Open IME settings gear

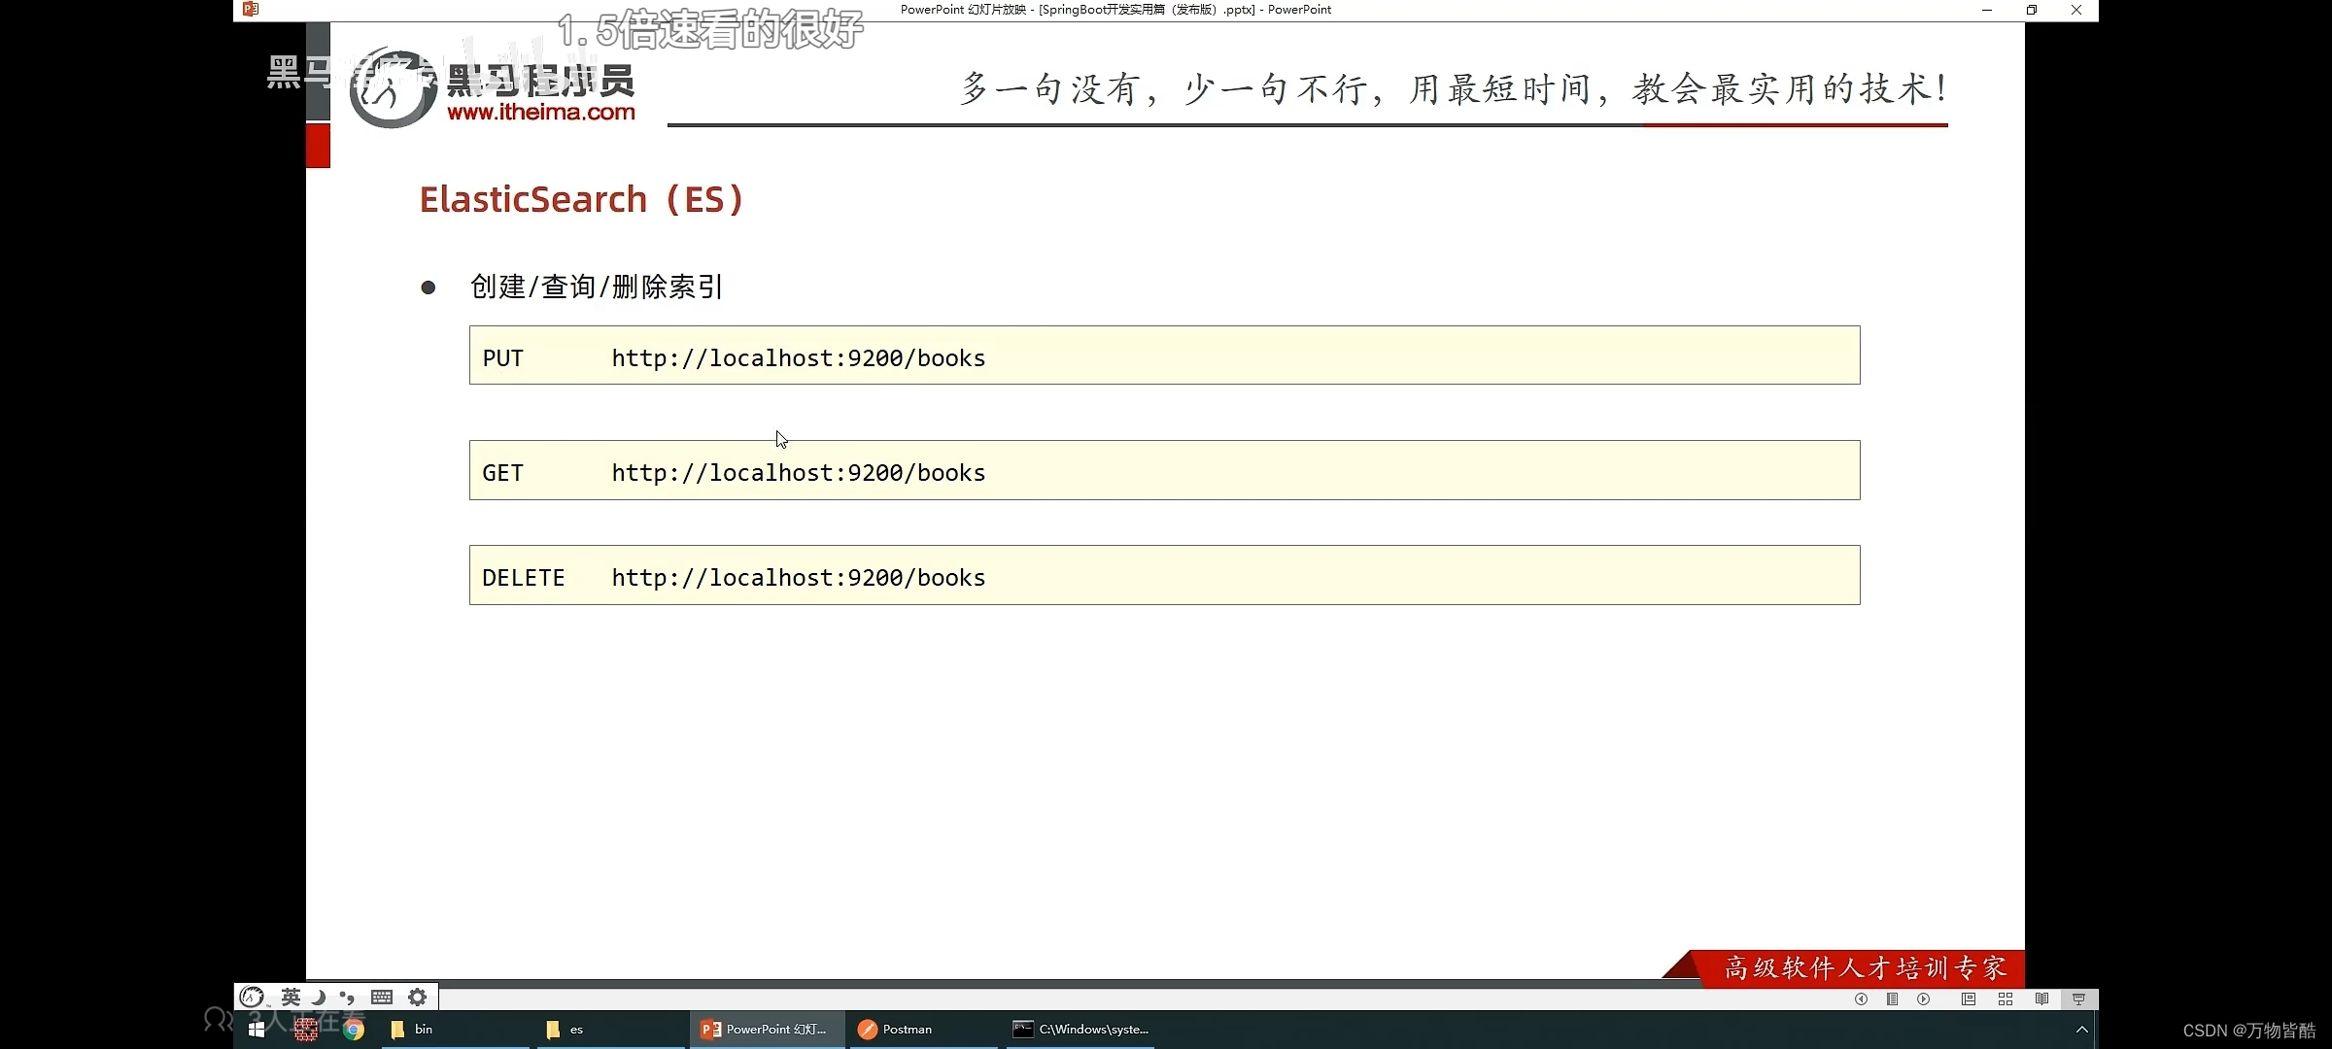[x=418, y=997]
